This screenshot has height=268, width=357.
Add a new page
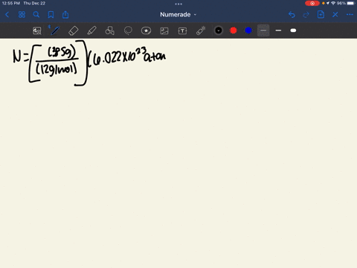pos(321,14)
